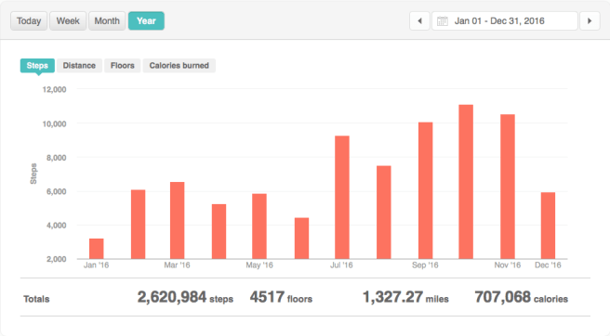
Task: Click the Jul '16 steps bar
Action: coord(342,198)
